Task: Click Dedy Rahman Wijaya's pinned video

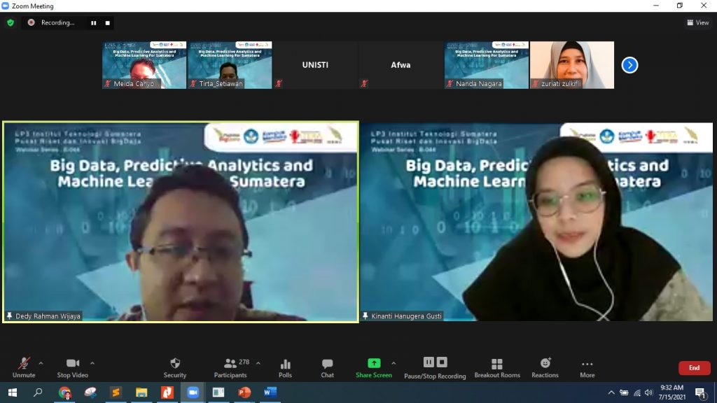Action: pos(181,222)
